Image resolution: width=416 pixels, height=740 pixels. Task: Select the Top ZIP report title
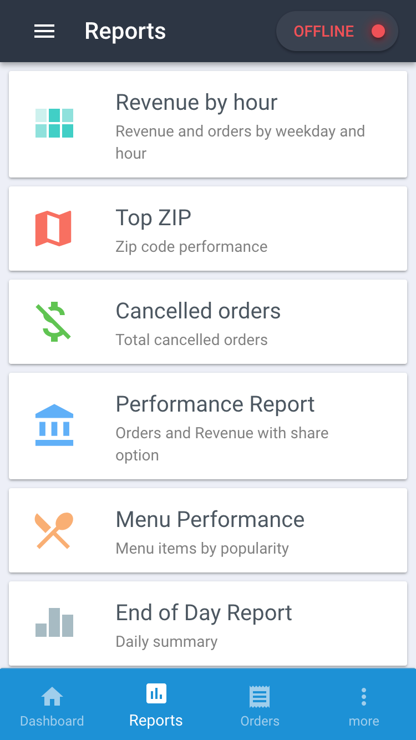pos(153,218)
